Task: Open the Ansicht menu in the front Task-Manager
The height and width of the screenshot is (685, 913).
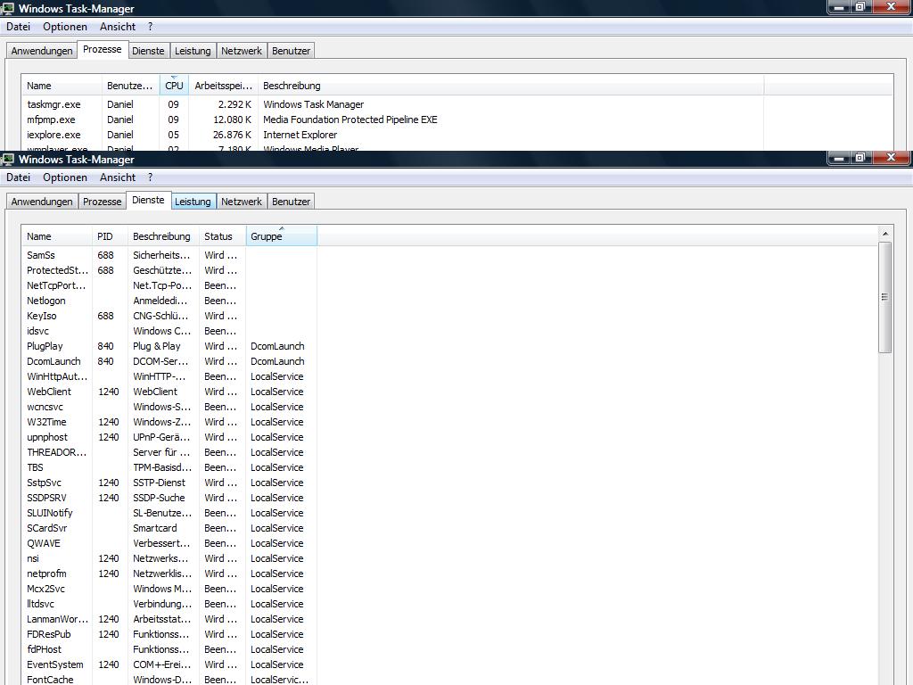Action: tap(118, 177)
